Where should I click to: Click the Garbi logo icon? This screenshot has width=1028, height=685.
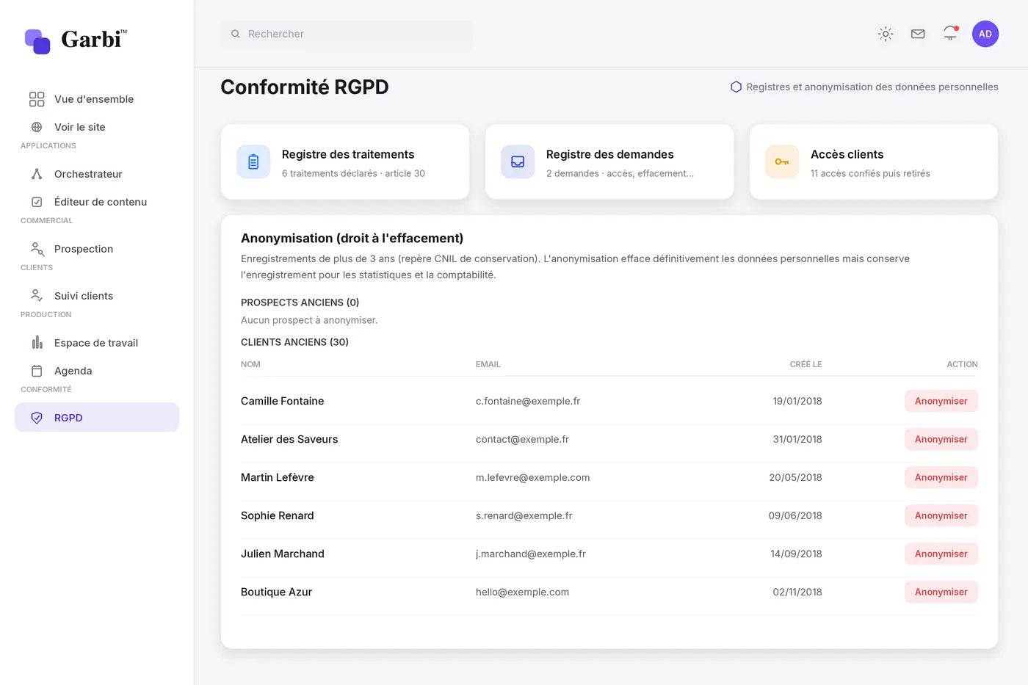37,41
